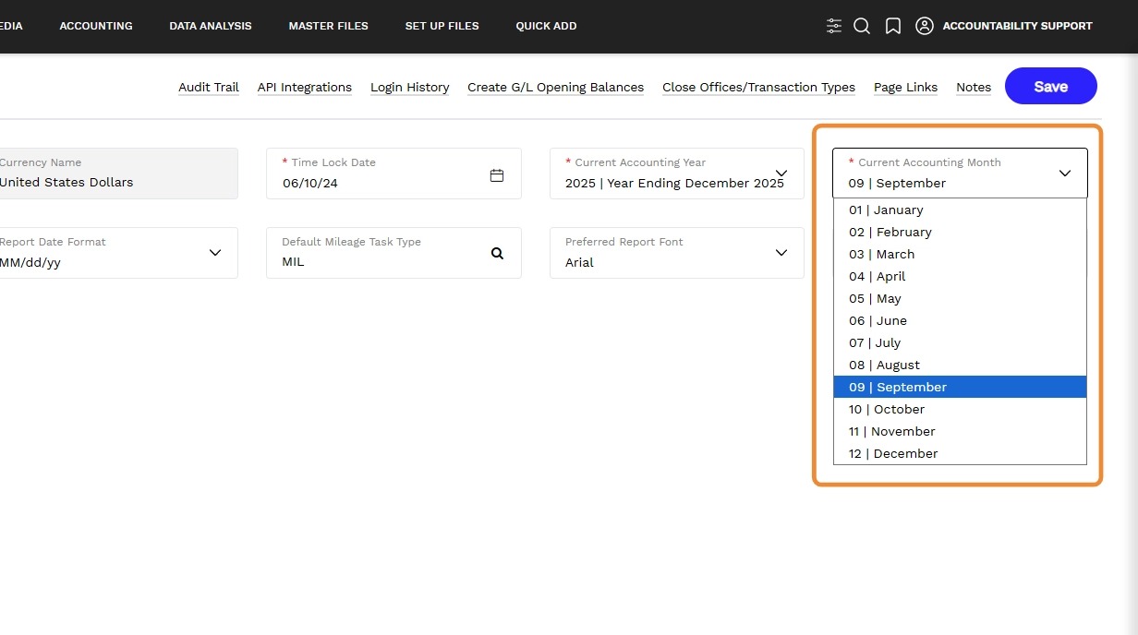Select 08 | August from month list

(960, 365)
